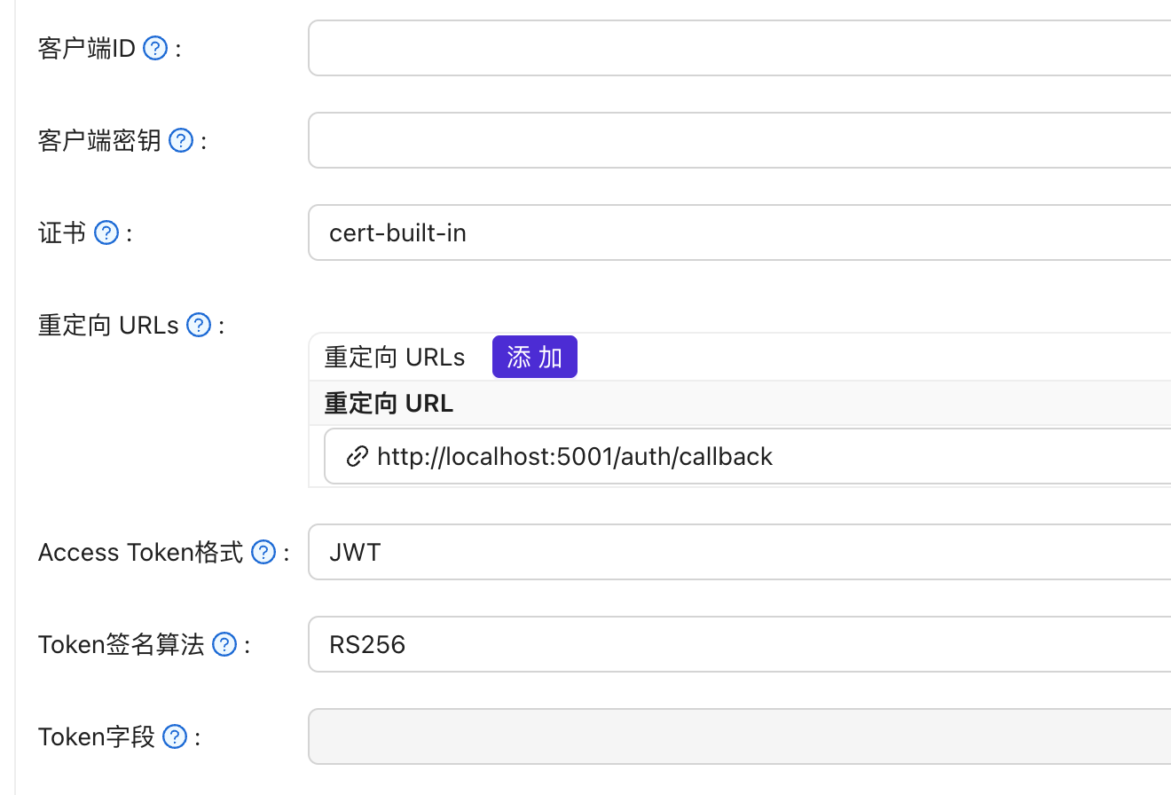Focus the 客户端密钥 input field
The width and height of the screenshot is (1171, 795).
pos(739,140)
